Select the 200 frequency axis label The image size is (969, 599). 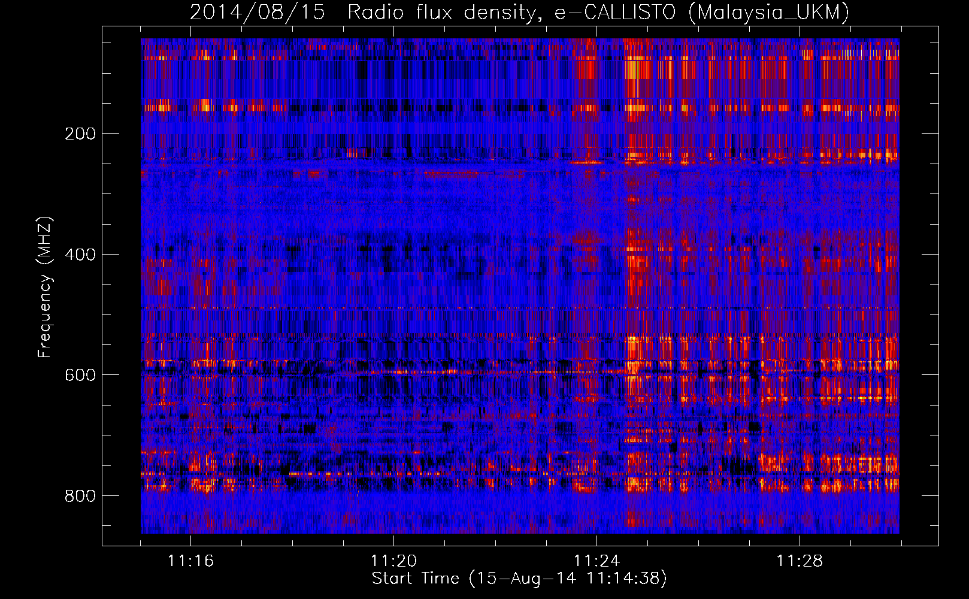[80, 133]
